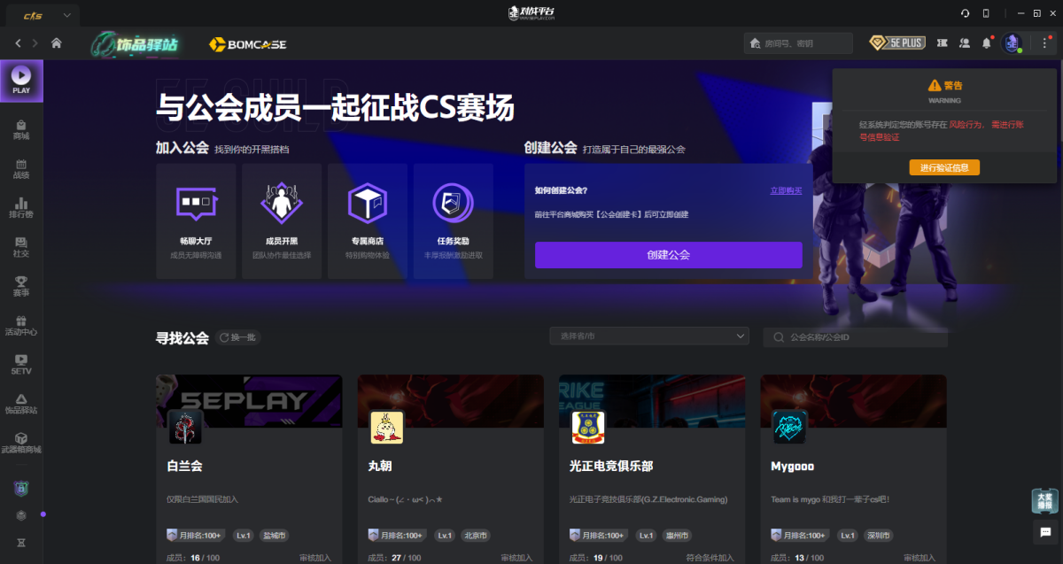The height and width of the screenshot is (564, 1063).
Task: Click 进行验证信息 in the warning popup
Action: point(944,167)
